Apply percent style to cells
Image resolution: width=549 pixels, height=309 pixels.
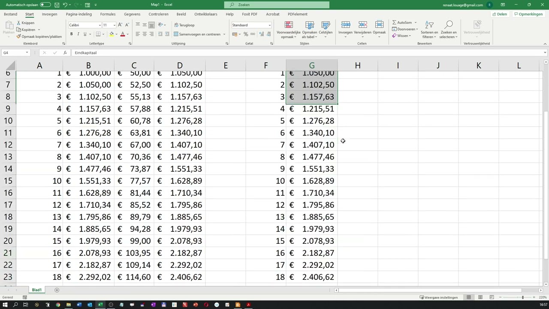click(246, 34)
